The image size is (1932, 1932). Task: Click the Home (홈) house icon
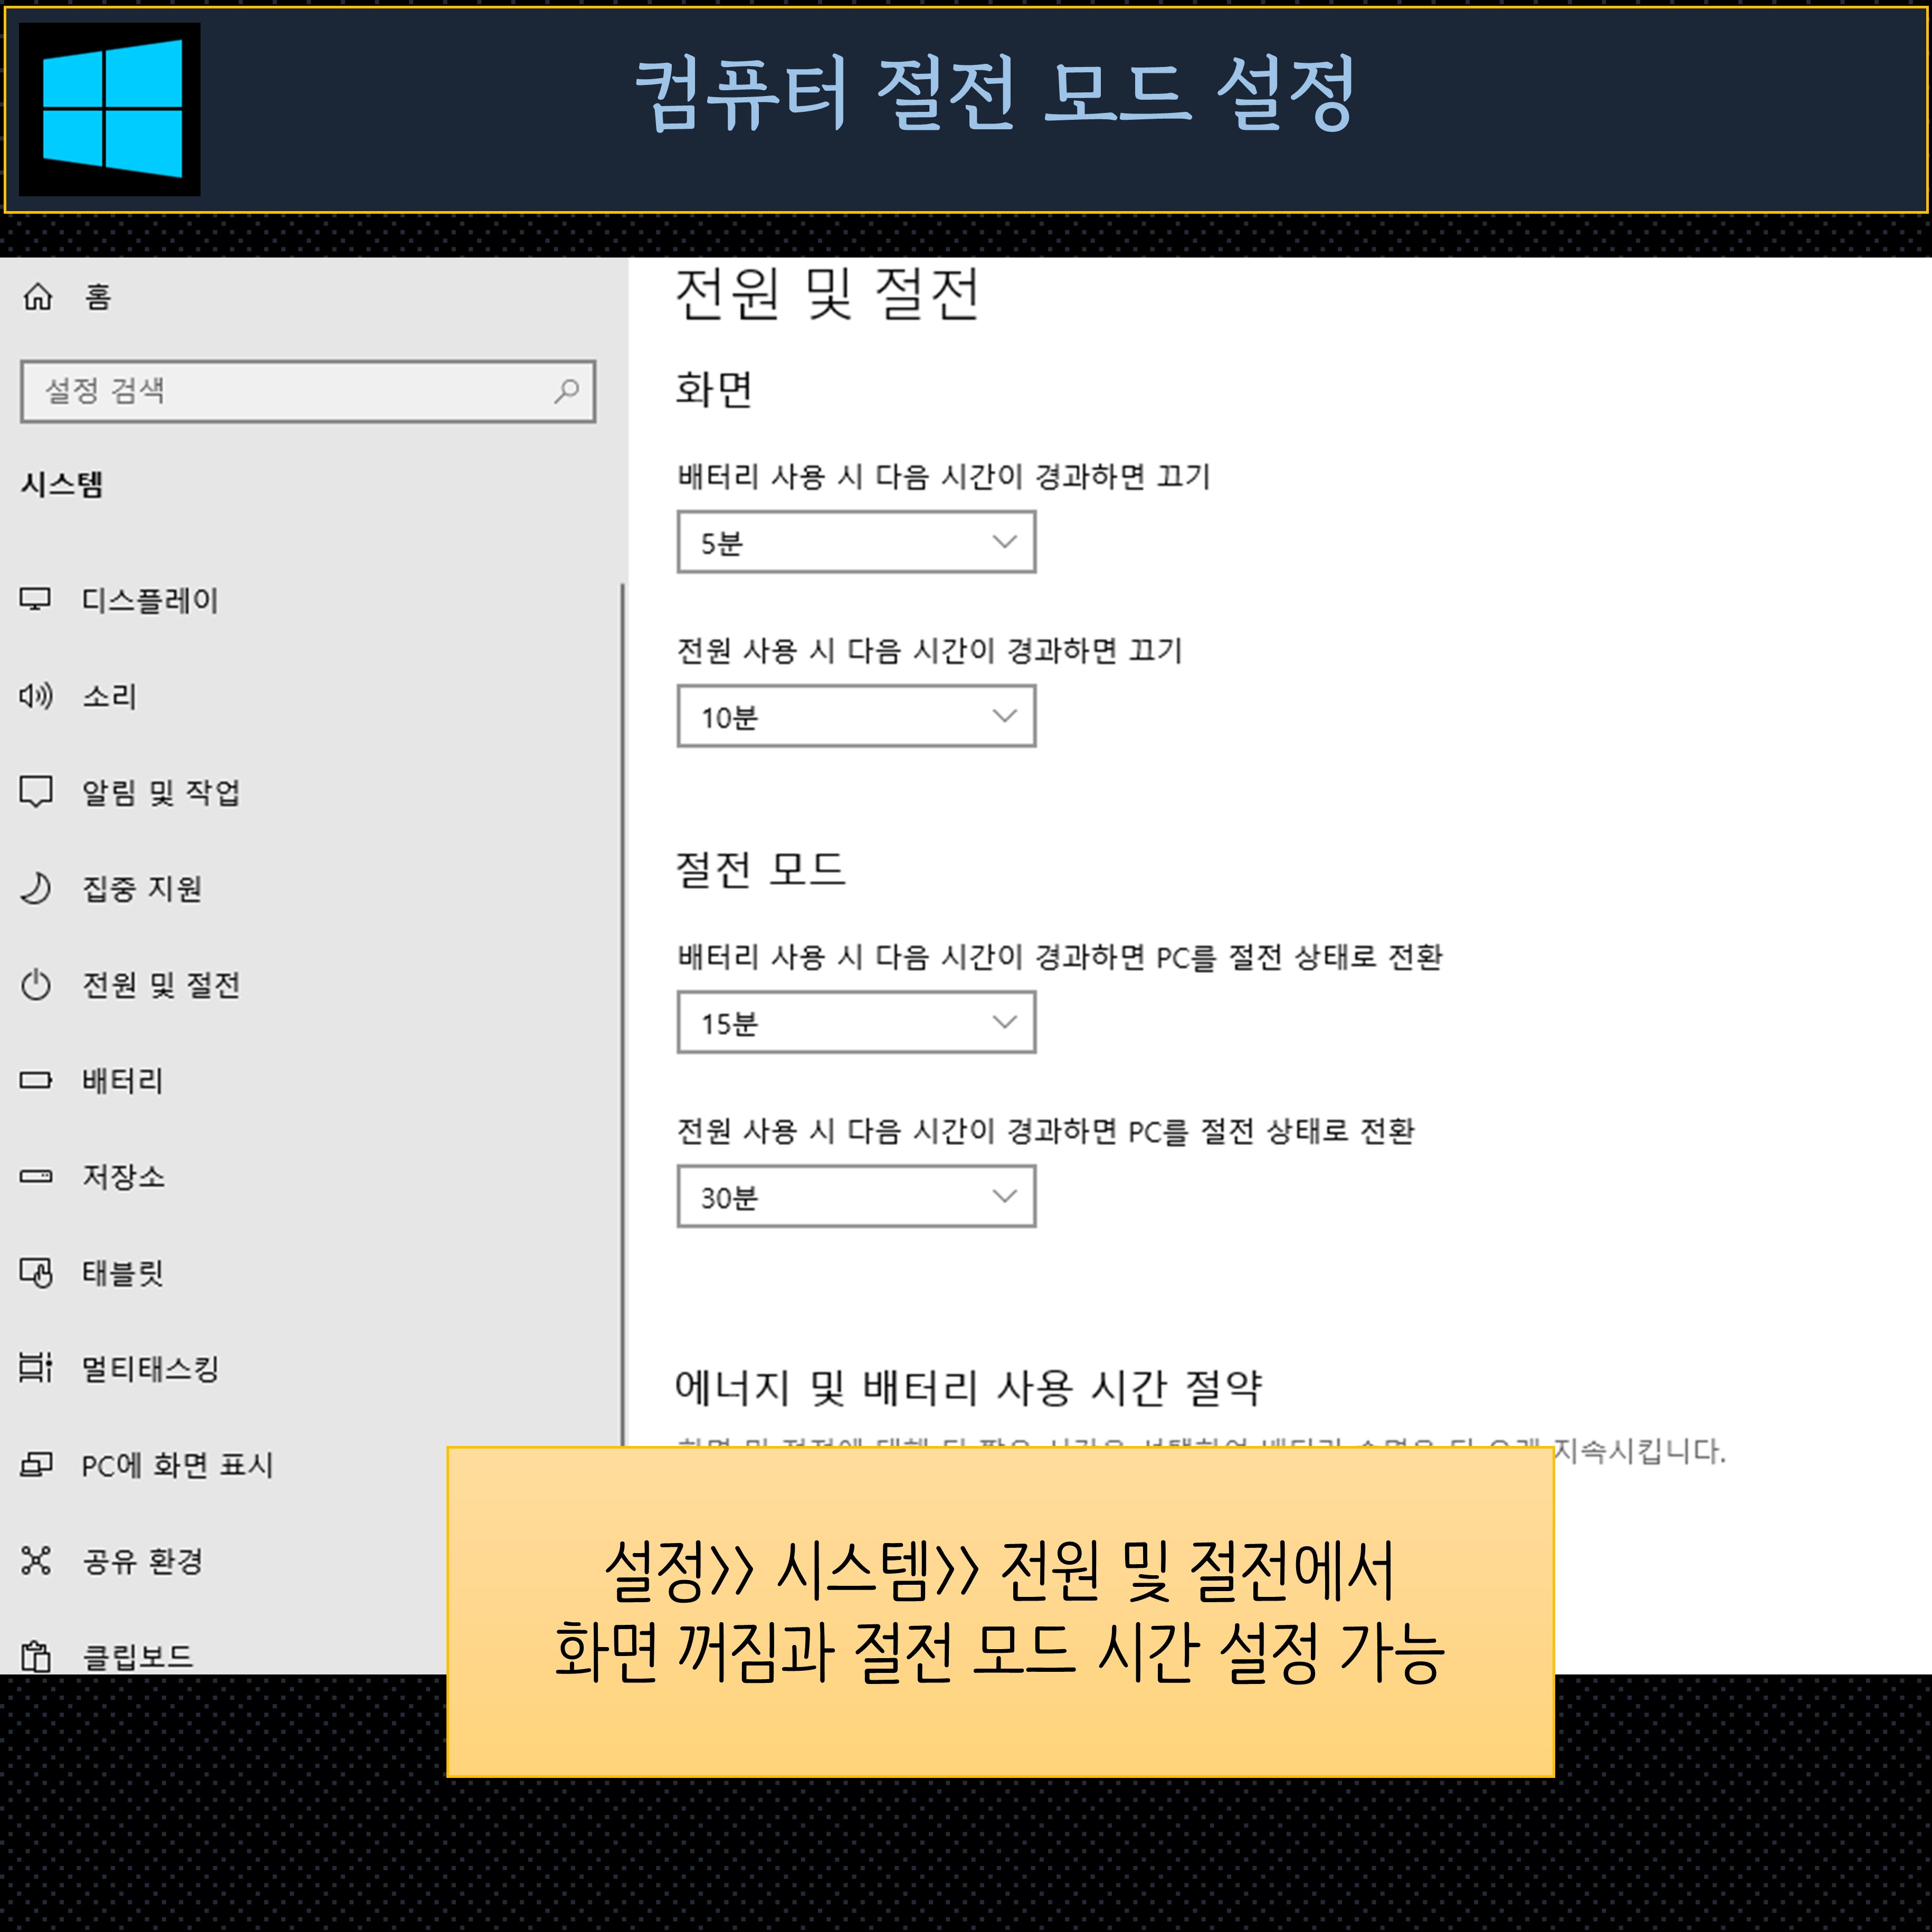[38, 296]
